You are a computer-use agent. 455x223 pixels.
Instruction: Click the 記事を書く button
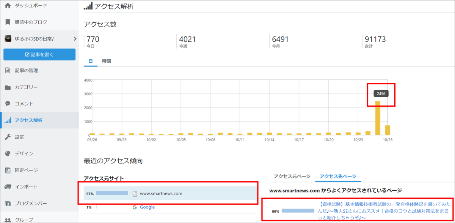(x=39, y=54)
